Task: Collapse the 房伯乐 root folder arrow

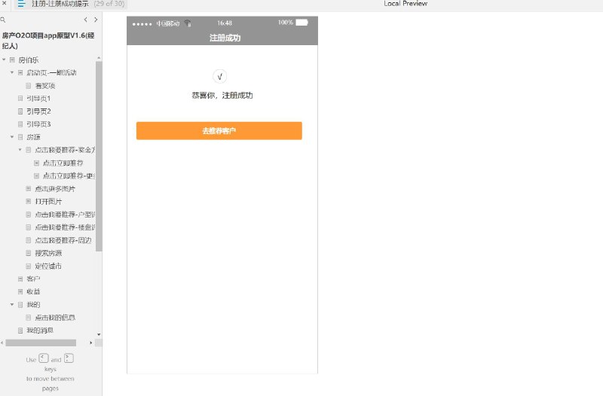Action: click(4, 60)
